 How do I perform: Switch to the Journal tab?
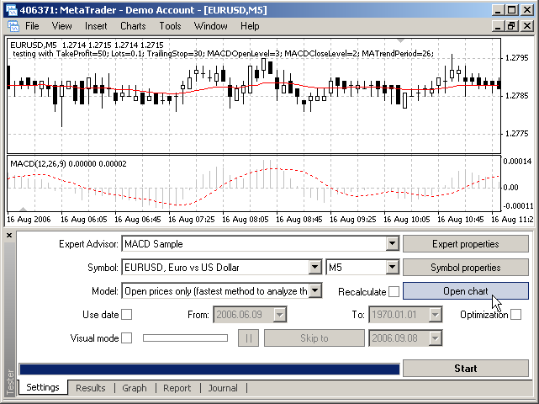point(223,388)
